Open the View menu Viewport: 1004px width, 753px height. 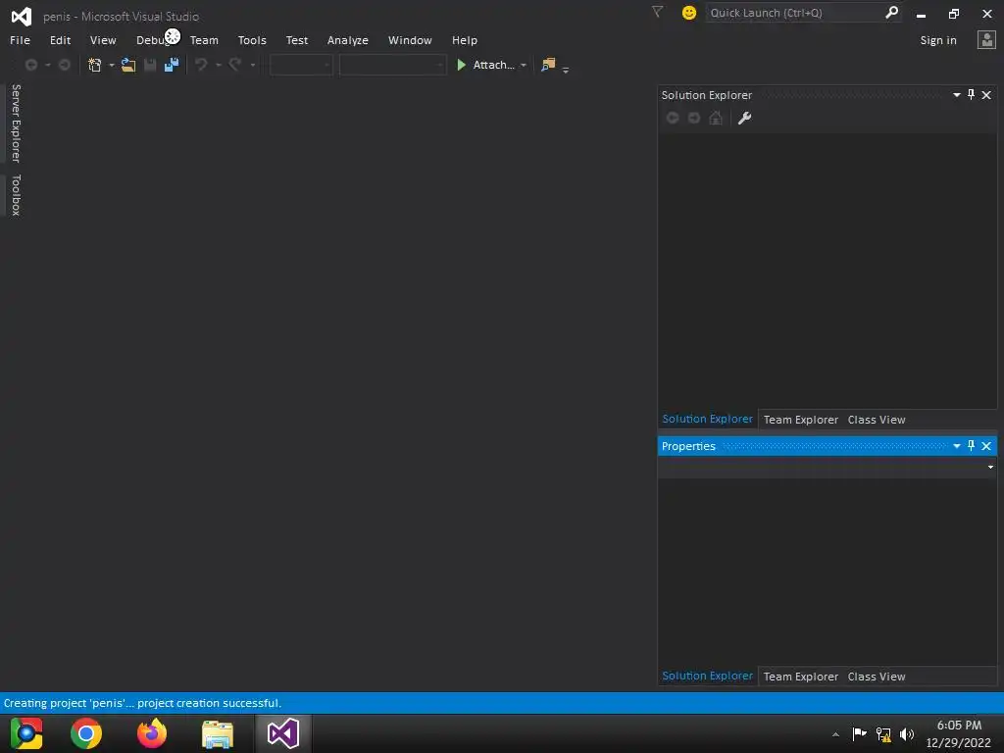[x=103, y=40]
